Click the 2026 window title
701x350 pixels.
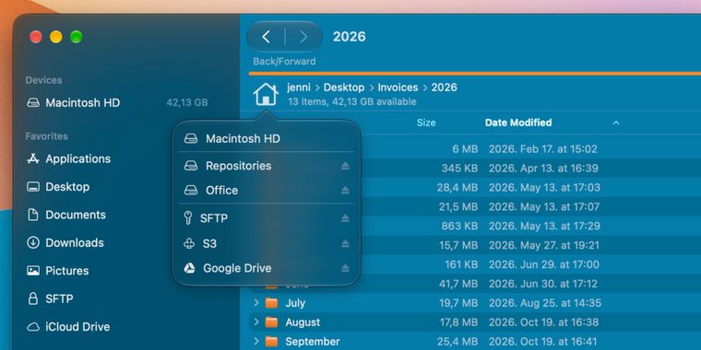pyautogui.click(x=350, y=37)
